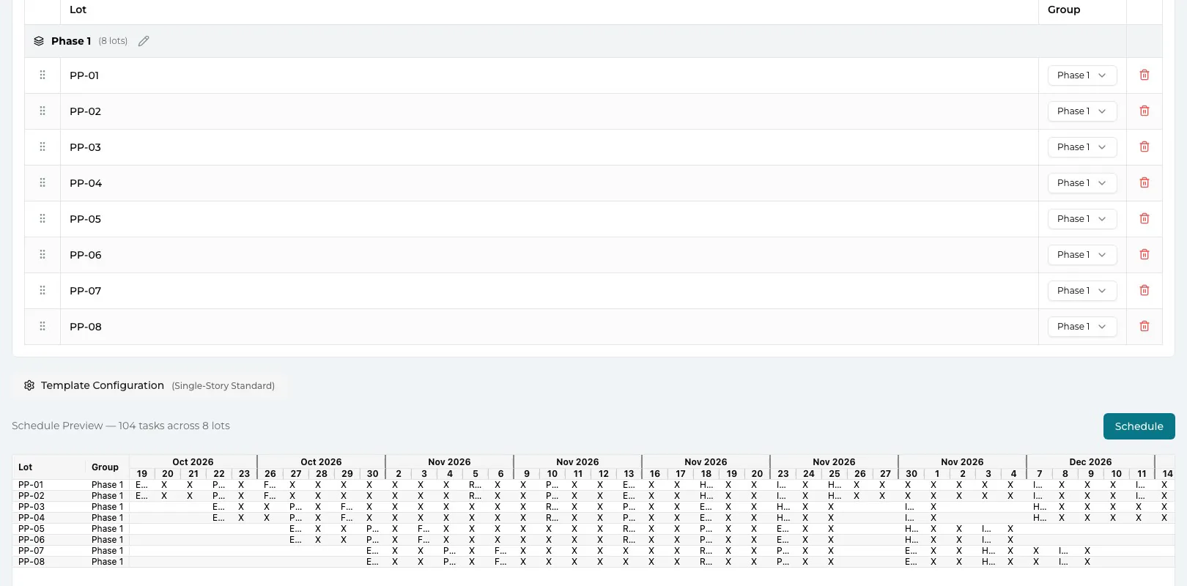Grab the drag handle for PP-02
The image size is (1187, 586).
42,111
